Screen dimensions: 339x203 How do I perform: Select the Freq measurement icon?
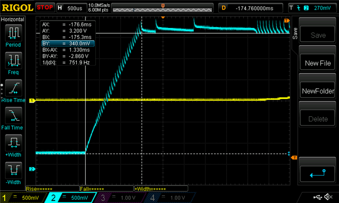tap(13, 60)
